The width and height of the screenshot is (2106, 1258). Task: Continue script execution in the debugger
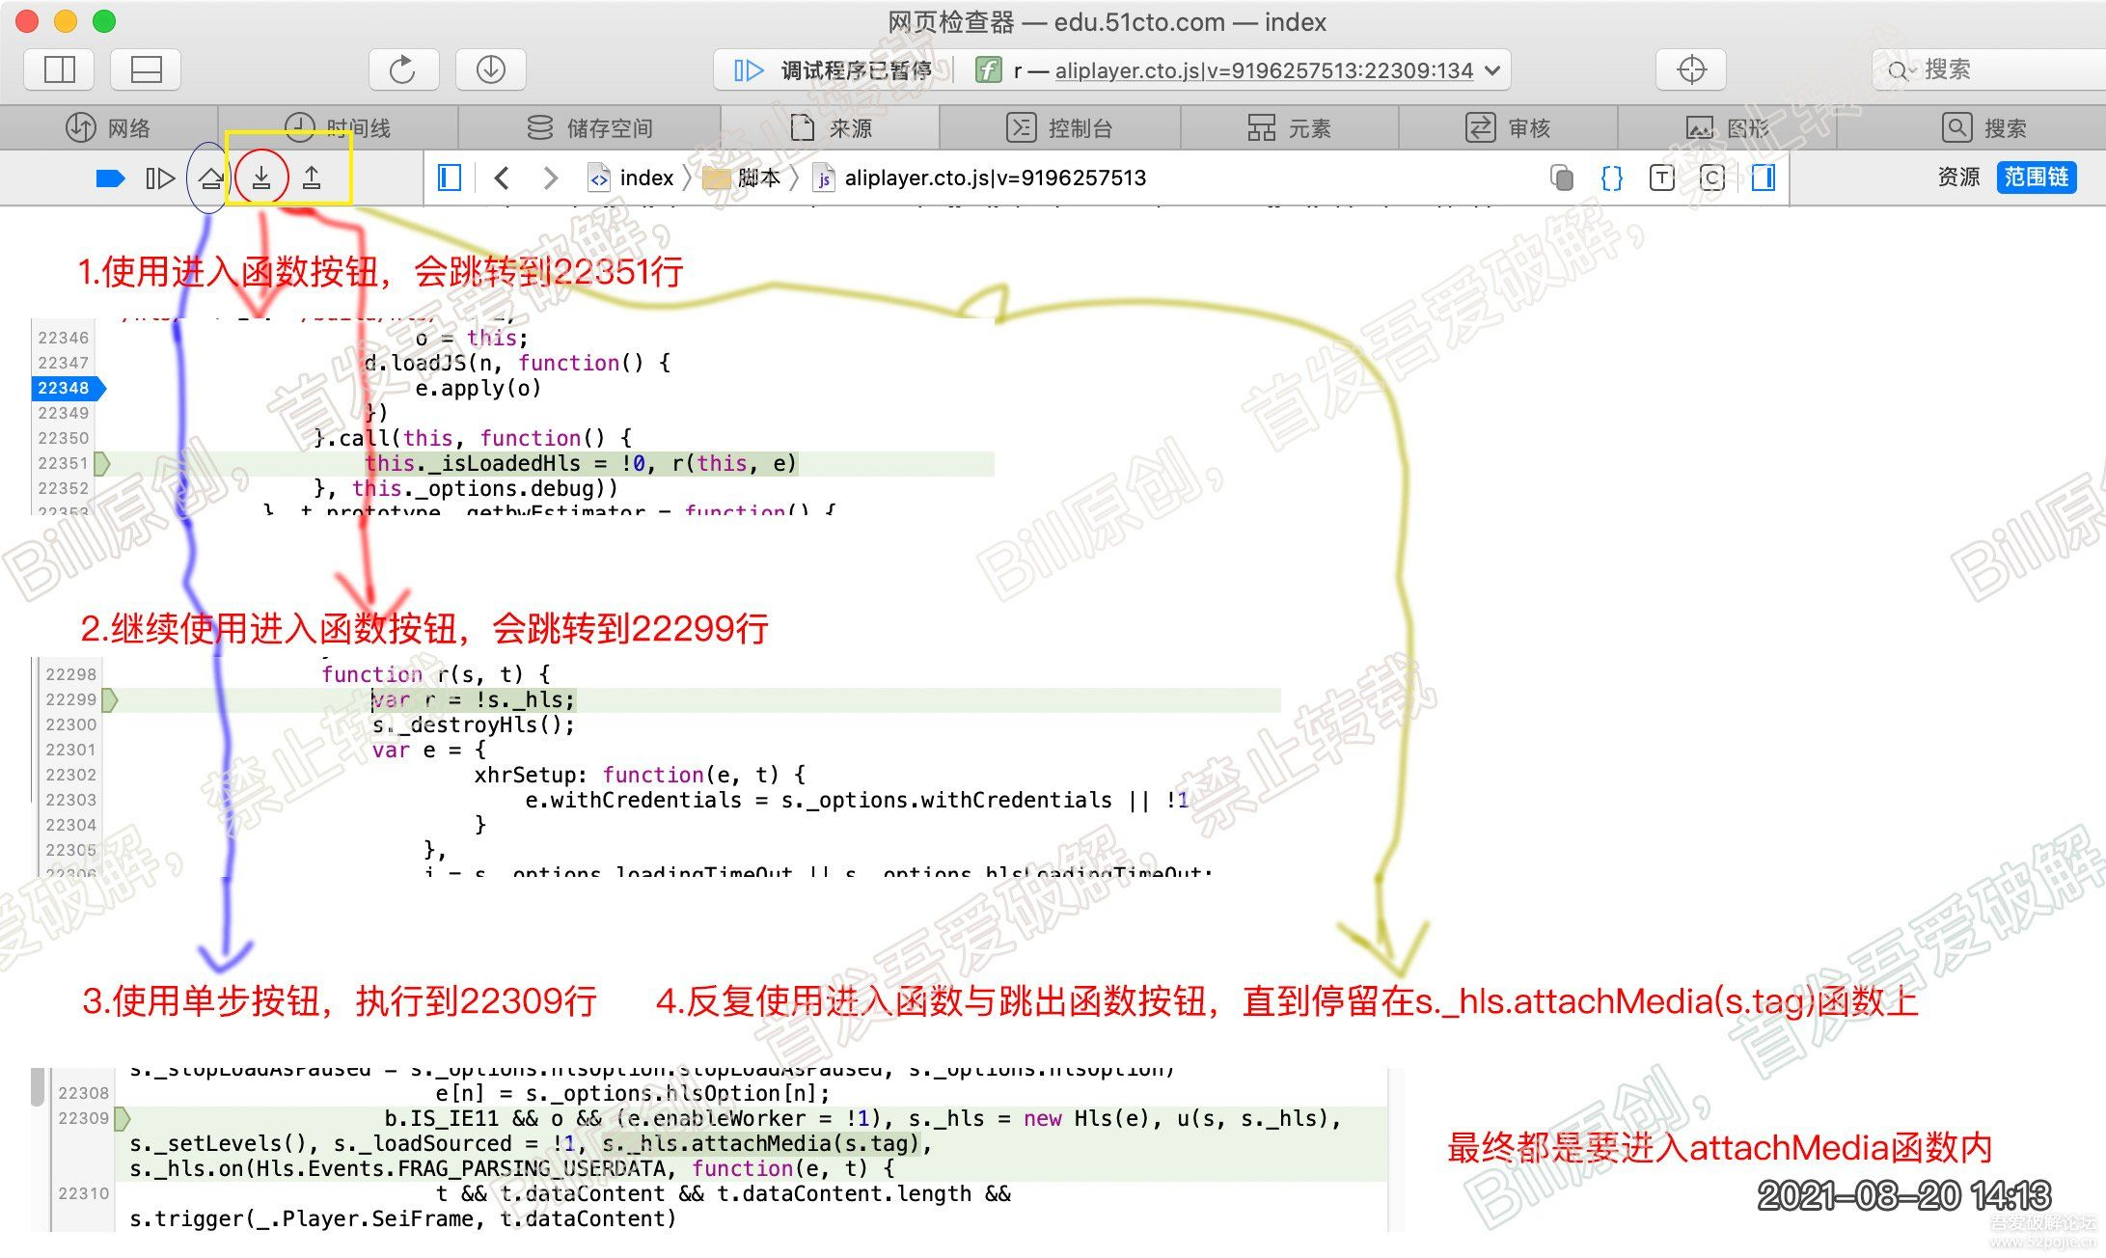(159, 178)
